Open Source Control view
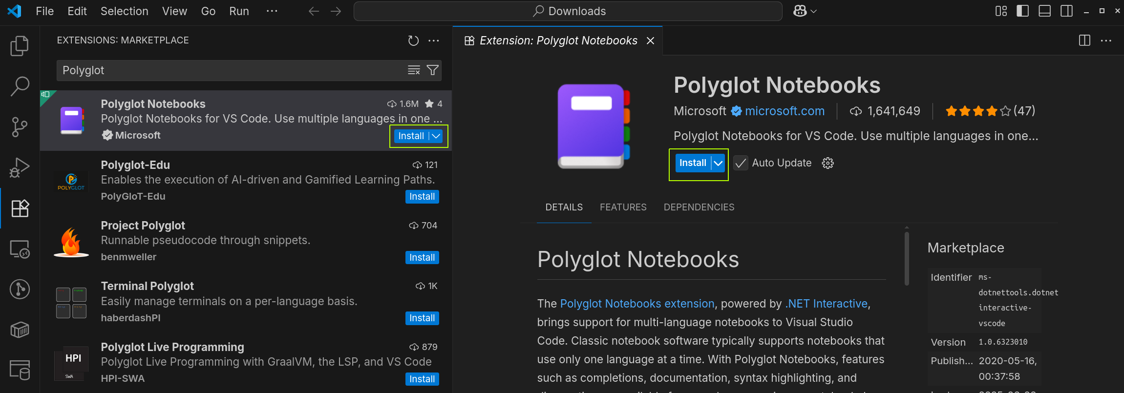 [20, 127]
